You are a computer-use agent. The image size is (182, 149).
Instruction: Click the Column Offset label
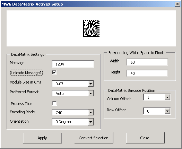(x=119, y=99)
